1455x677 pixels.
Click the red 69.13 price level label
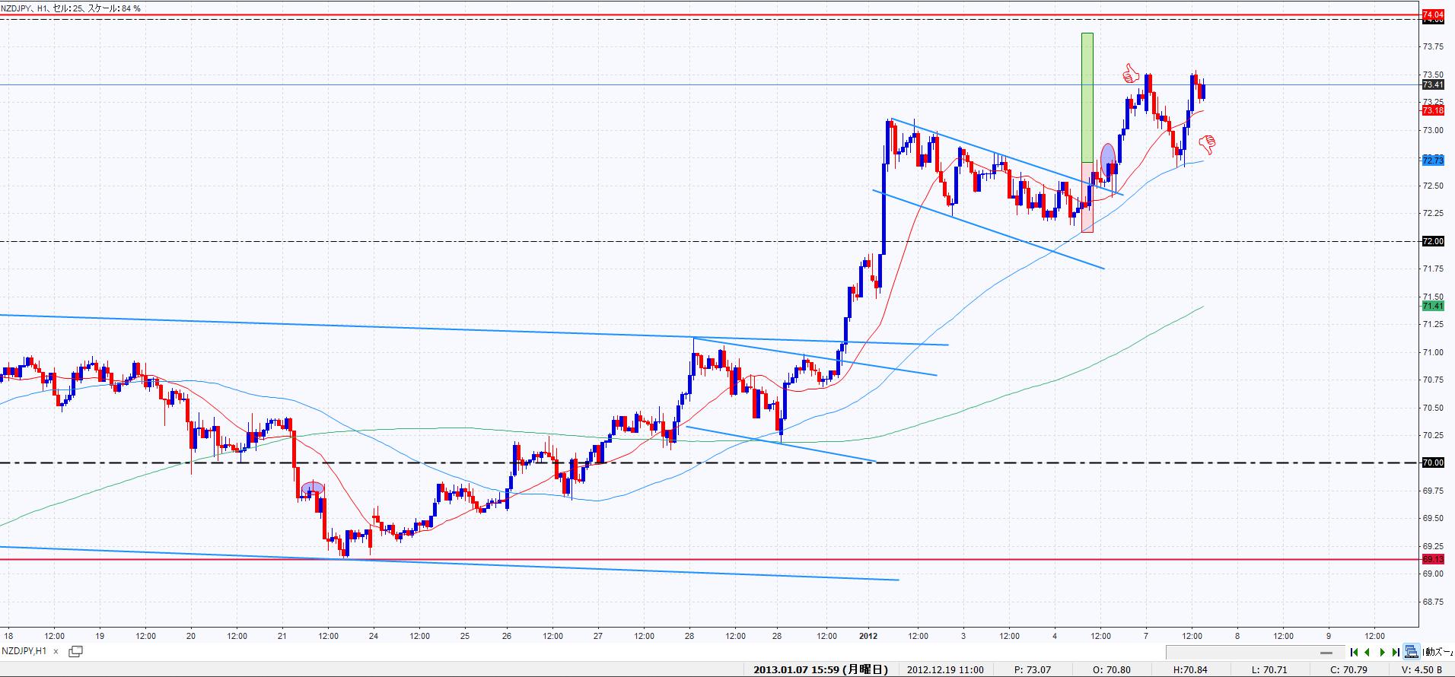pyautogui.click(x=1433, y=559)
